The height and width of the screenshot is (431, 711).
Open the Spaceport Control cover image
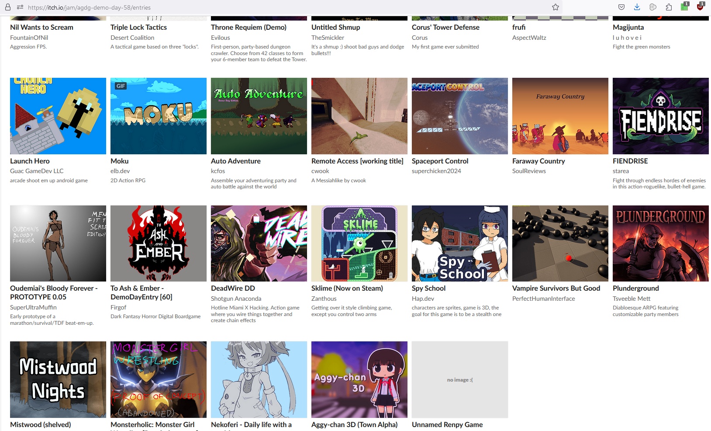[x=460, y=116]
